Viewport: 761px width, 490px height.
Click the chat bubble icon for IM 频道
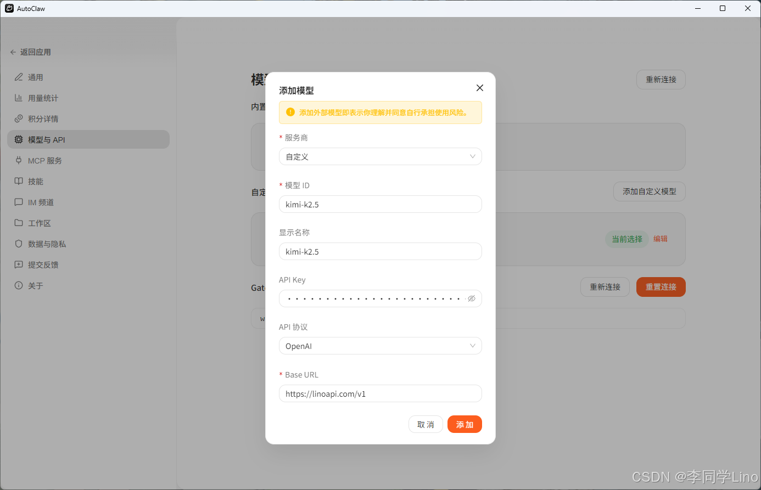19,202
